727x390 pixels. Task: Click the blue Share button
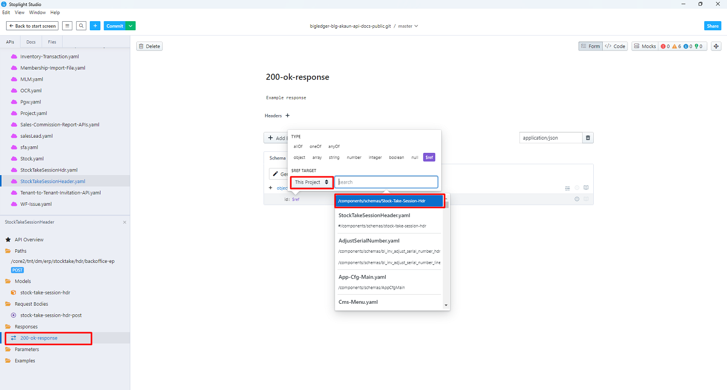click(712, 26)
